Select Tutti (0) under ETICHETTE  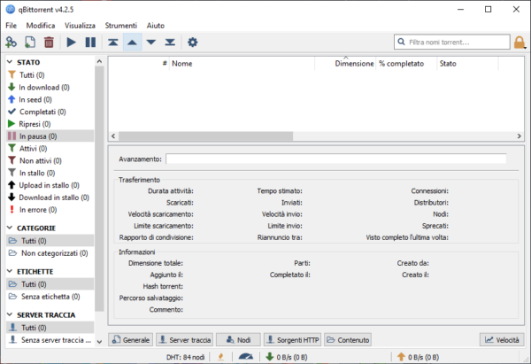point(50,284)
